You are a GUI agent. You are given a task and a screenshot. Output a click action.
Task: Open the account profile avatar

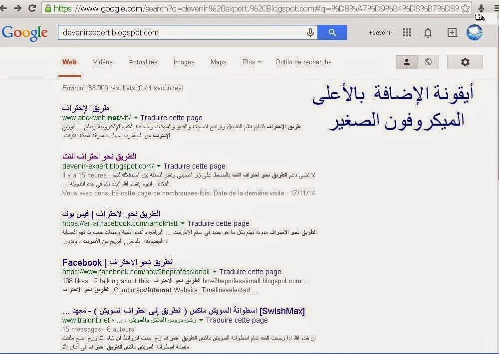[x=475, y=32]
